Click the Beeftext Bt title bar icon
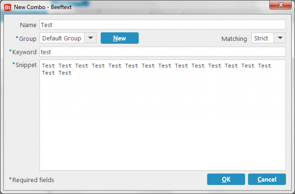The width and height of the screenshot is (295, 194). [7, 7]
